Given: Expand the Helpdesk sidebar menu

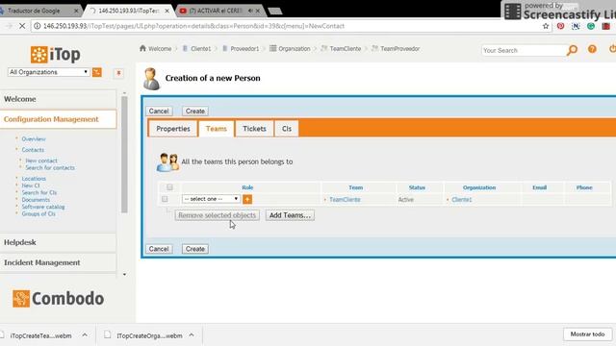Looking at the screenshot, I should (58, 242).
